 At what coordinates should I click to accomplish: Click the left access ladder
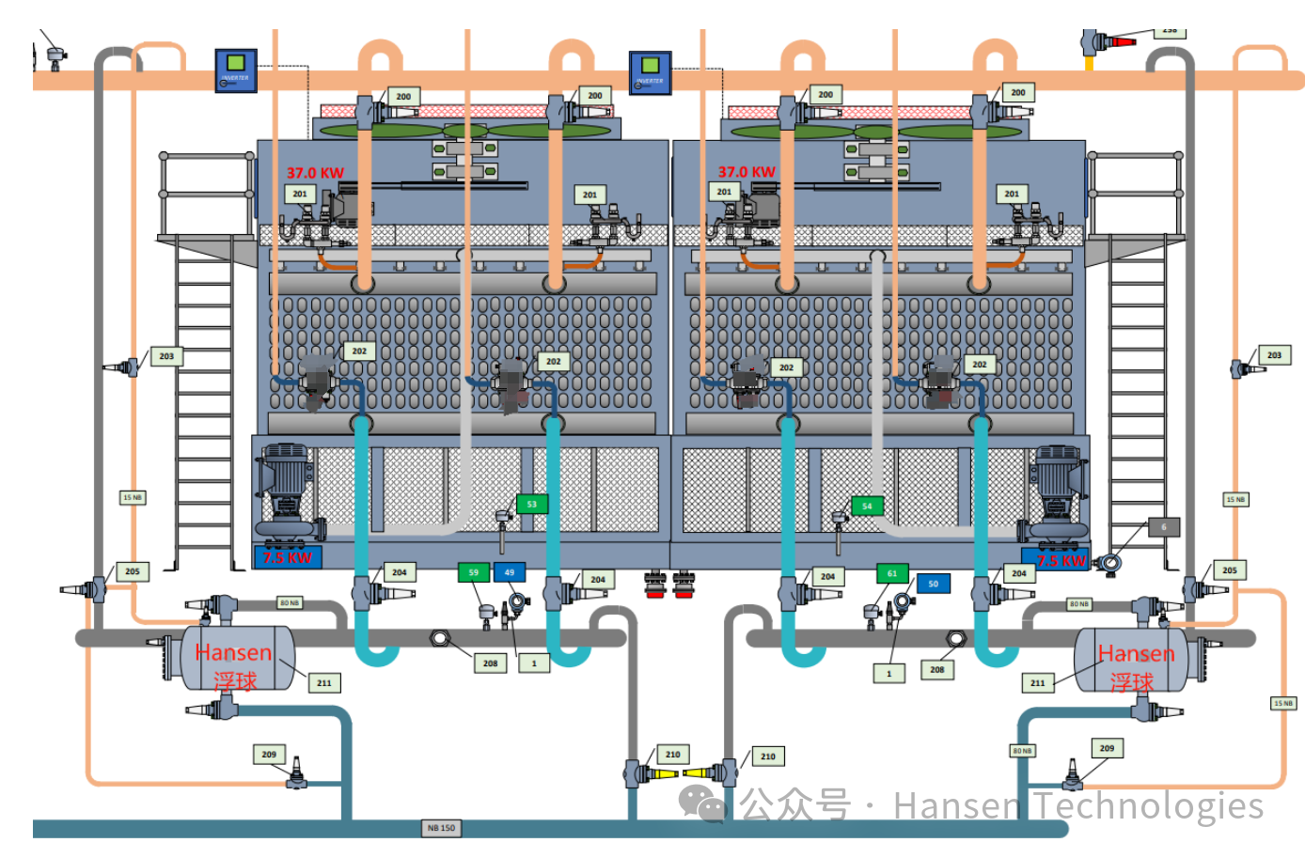(x=204, y=404)
